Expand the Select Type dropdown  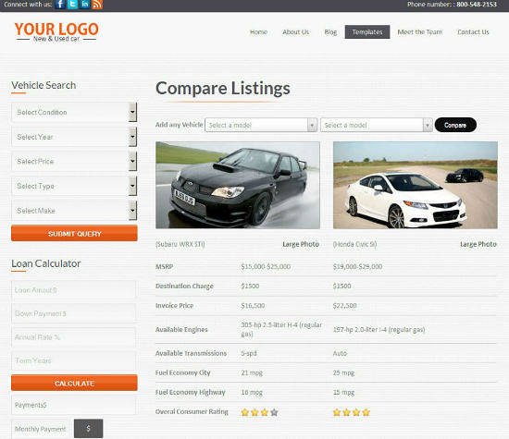click(74, 186)
